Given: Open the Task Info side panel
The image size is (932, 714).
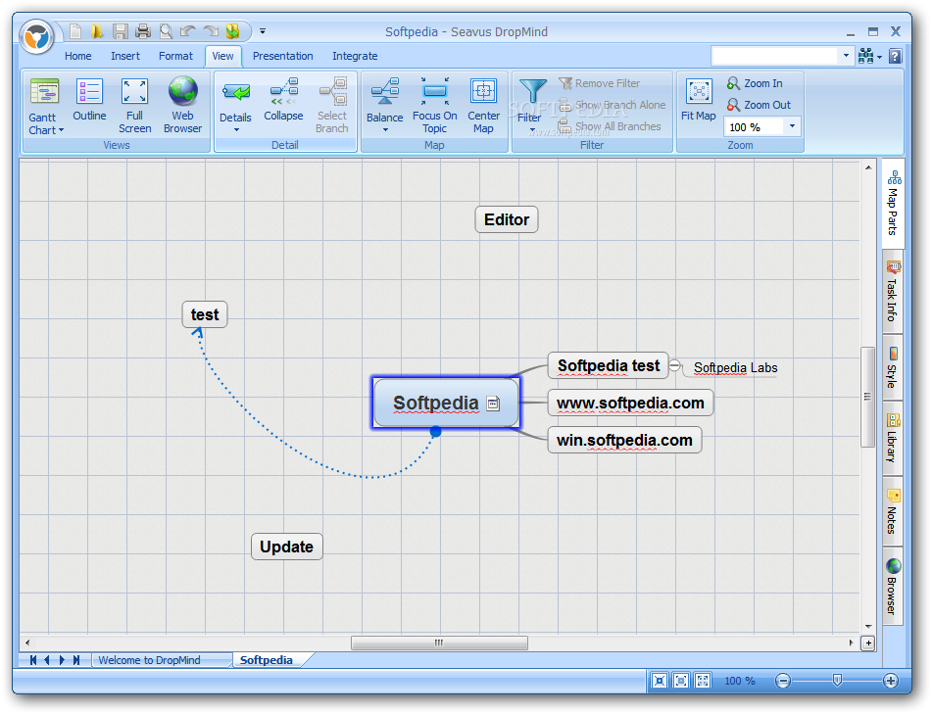Looking at the screenshot, I should (892, 291).
